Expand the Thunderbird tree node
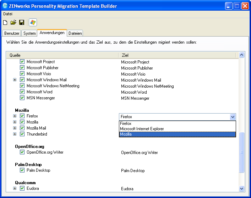 coord(15,134)
